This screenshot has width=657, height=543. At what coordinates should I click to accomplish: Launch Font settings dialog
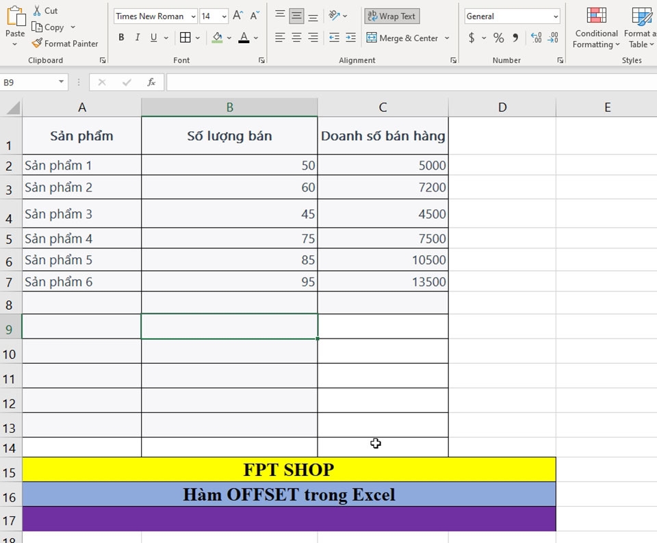pyautogui.click(x=262, y=61)
